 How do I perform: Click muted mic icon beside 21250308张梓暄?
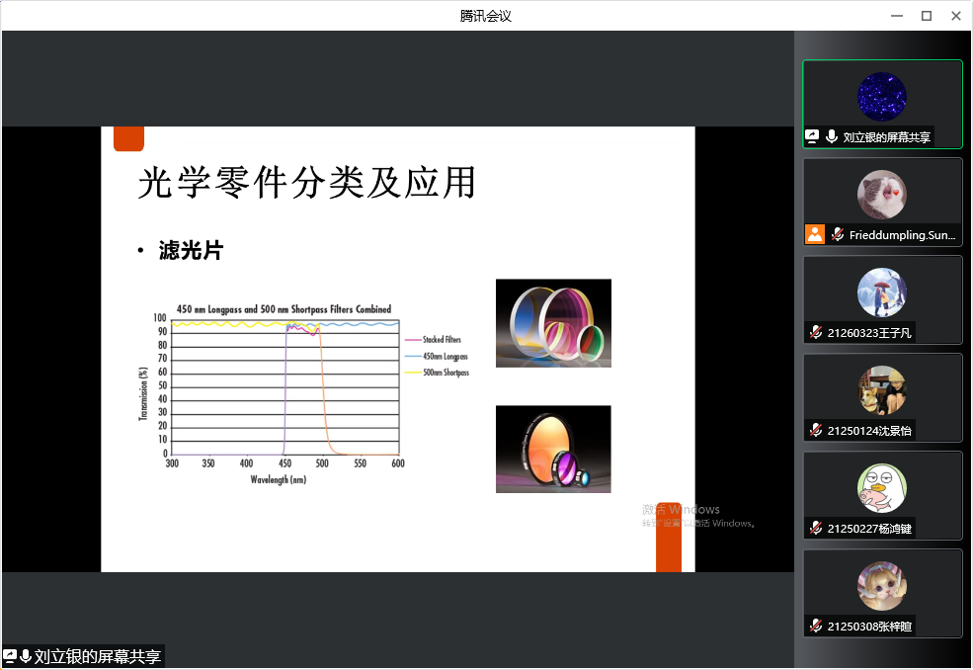(816, 626)
